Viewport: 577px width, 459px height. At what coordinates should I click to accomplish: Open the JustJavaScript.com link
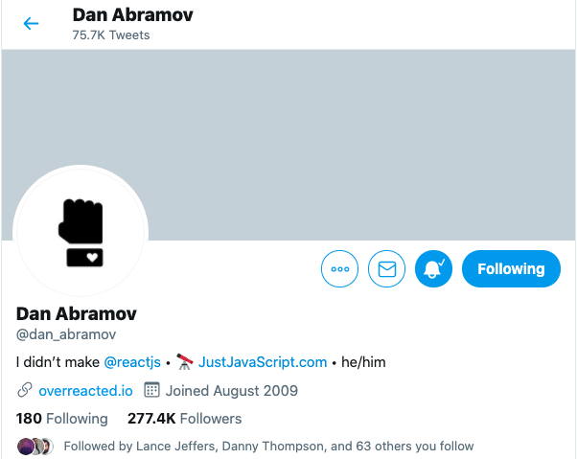click(263, 362)
